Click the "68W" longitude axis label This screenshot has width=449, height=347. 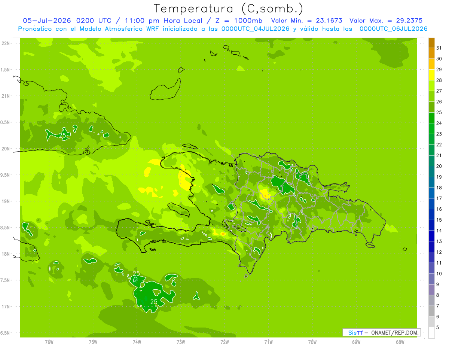[400, 342]
